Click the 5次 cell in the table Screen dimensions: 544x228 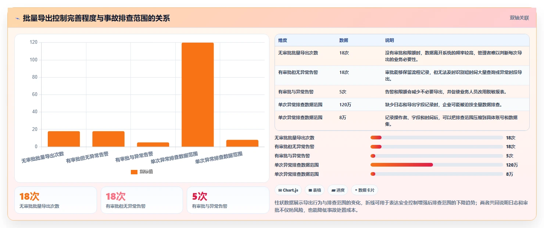coord(343,92)
